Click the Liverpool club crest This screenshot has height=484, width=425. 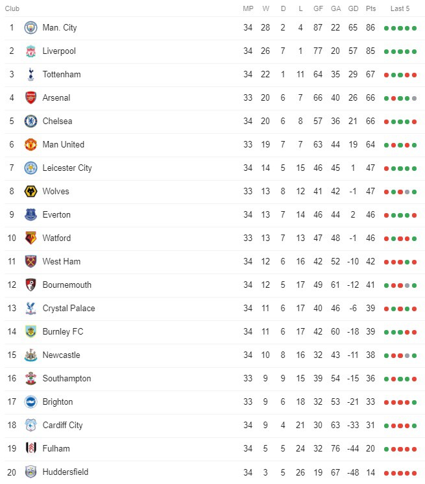[30, 51]
